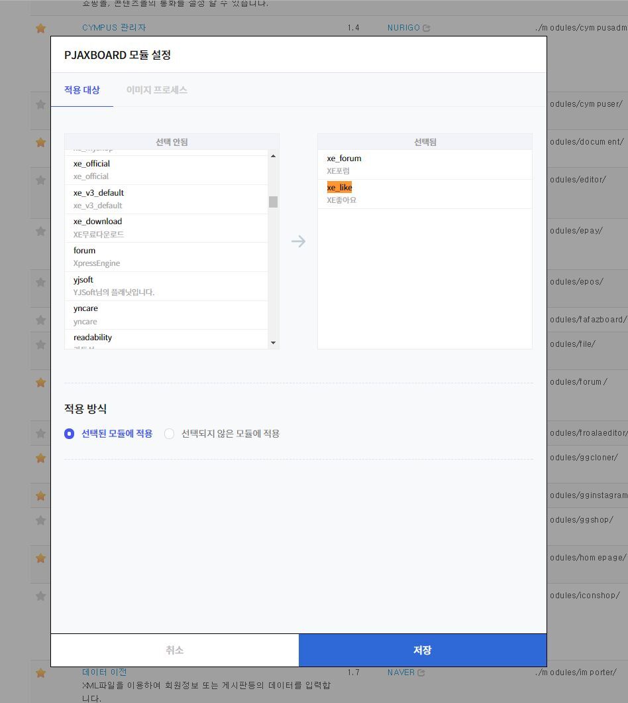Select yjsoft in the unselected list
Screen dimensions: 628x703
coord(166,286)
